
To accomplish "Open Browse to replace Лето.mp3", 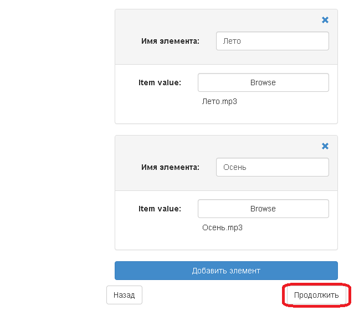I will pyautogui.click(x=263, y=82).
